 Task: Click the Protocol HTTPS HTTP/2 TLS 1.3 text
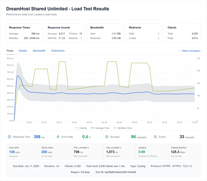tap(171, 166)
